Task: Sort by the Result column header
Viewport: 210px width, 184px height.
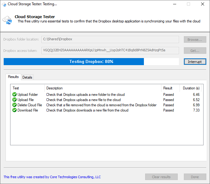Action: (170, 88)
